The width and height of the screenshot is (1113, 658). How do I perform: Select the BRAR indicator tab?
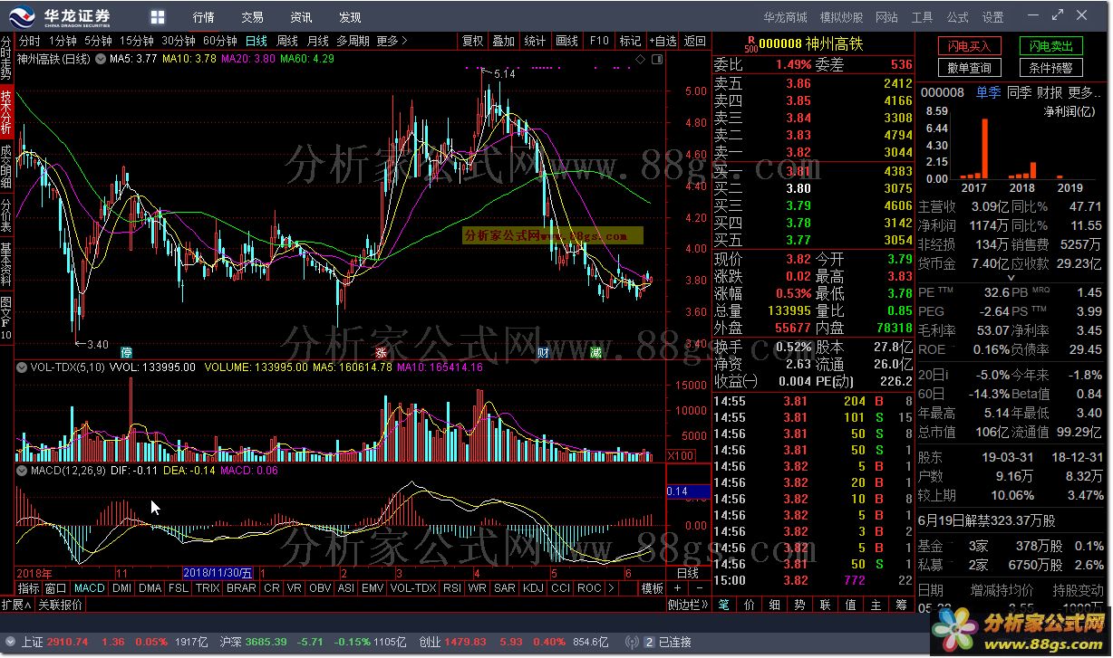click(241, 588)
